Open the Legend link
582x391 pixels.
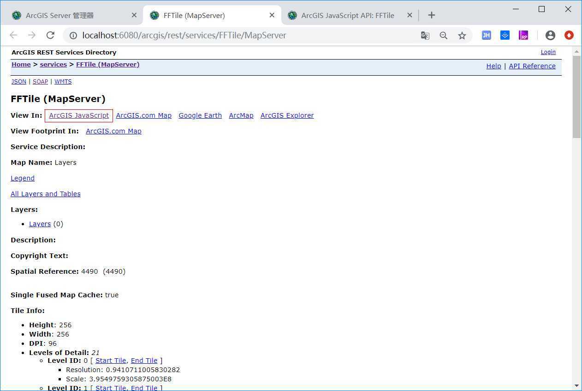tap(23, 178)
